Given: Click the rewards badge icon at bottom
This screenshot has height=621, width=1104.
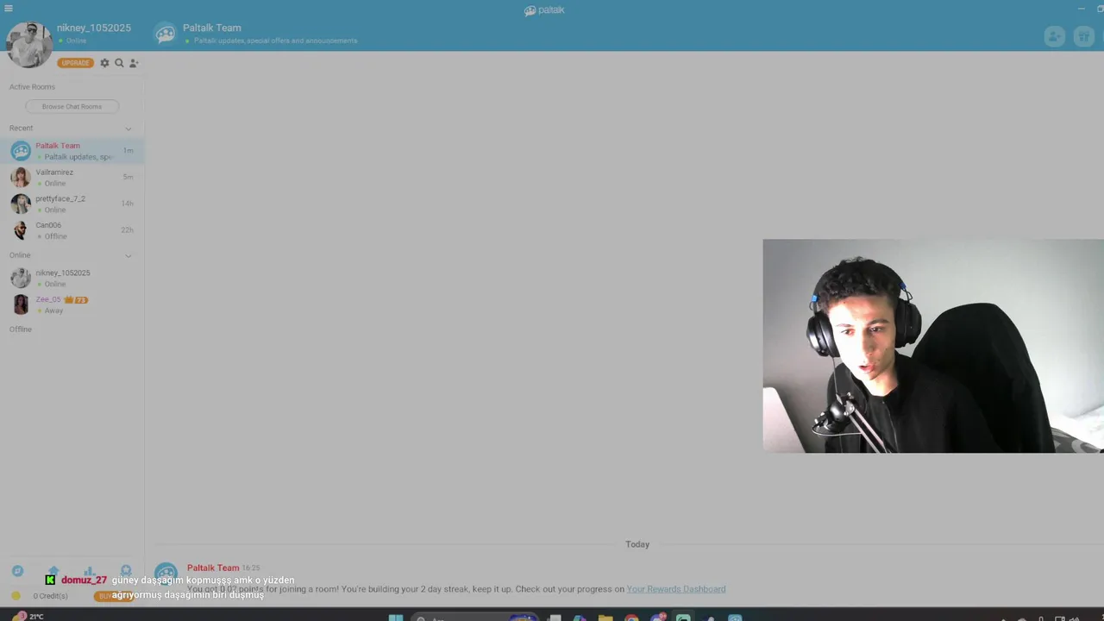Looking at the screenshot, I should coord(126,571).
